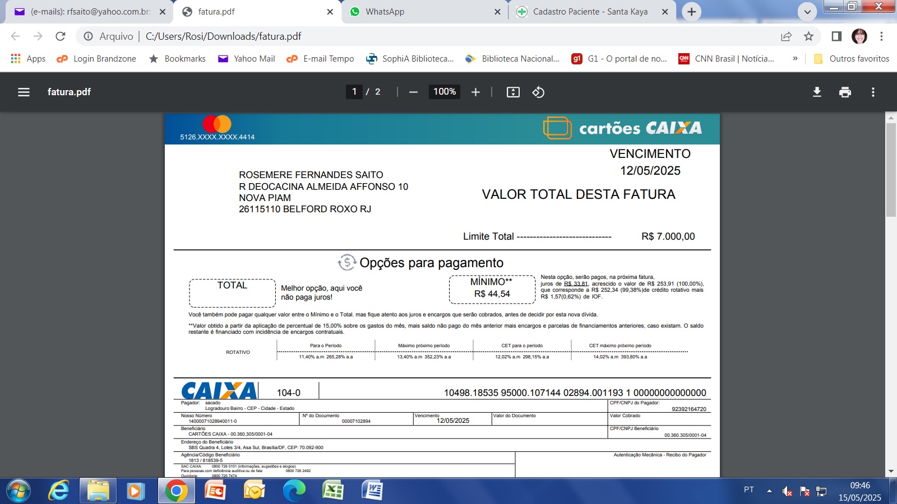This screenshot has height=504, width=897.
Task: Download the fatura.pdf file
Action: tap(817, 92)
